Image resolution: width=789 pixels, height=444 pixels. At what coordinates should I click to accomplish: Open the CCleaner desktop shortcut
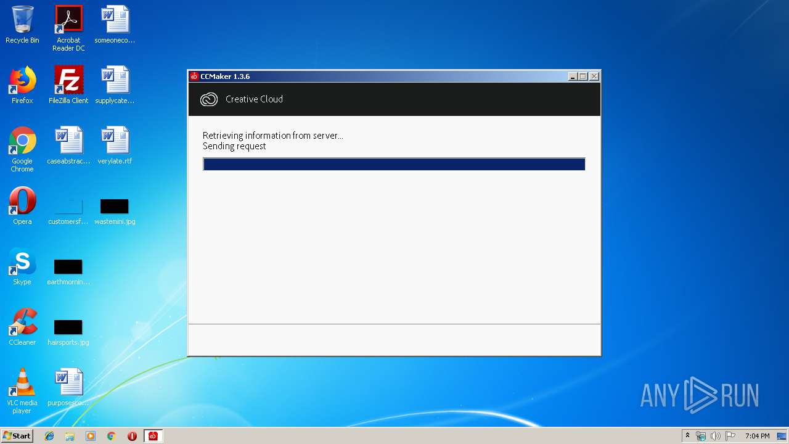22,327
